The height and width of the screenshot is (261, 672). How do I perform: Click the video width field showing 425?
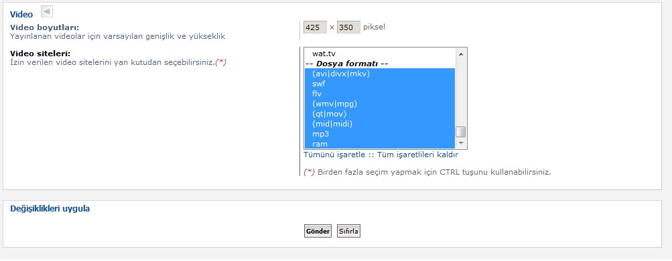[315, 27]
